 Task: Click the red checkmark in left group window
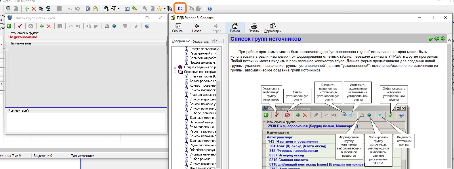pyautogui.click(x=20, y=26)
